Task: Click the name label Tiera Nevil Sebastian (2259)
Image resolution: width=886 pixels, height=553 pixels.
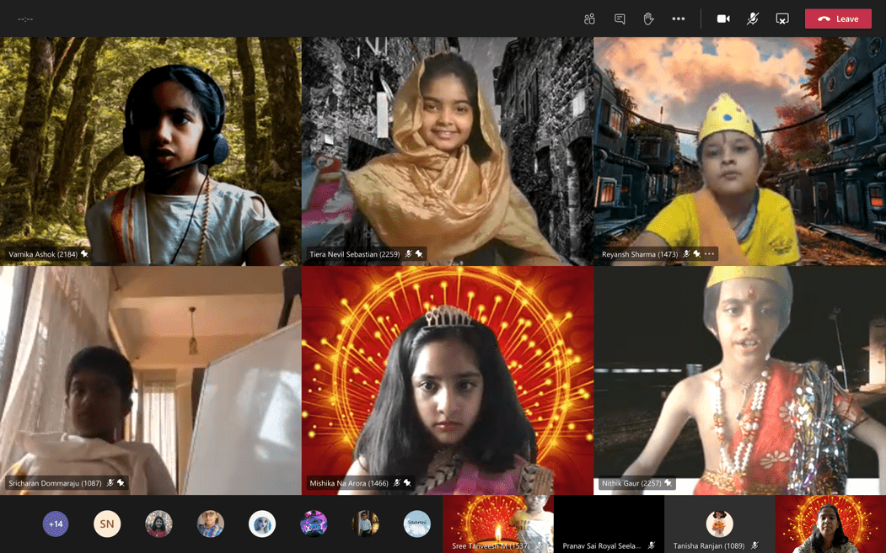Action: (355, 254)
